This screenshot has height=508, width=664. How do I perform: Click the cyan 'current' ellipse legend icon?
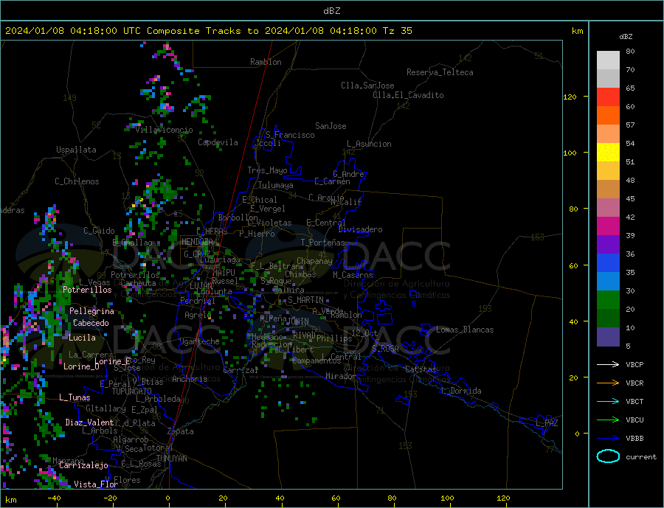608,456
